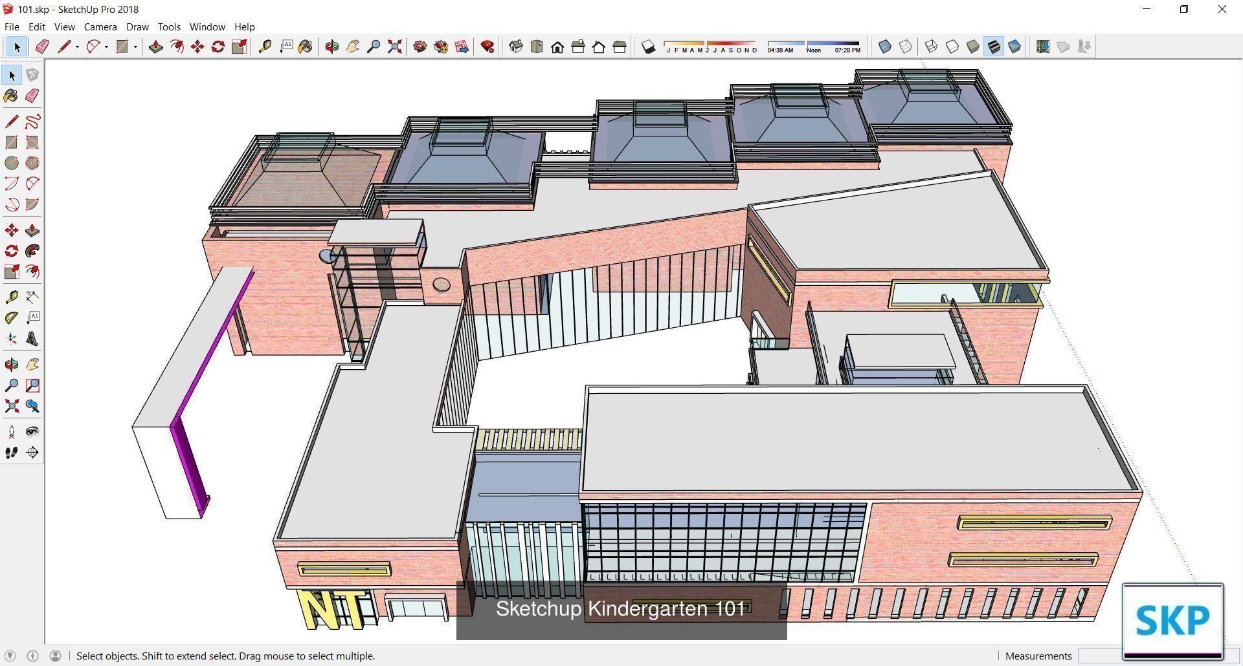Image resolution: width=1243 pixels, height=666 pixels.
Task: Open the Edit menu
Action: (x=36, y=27)
